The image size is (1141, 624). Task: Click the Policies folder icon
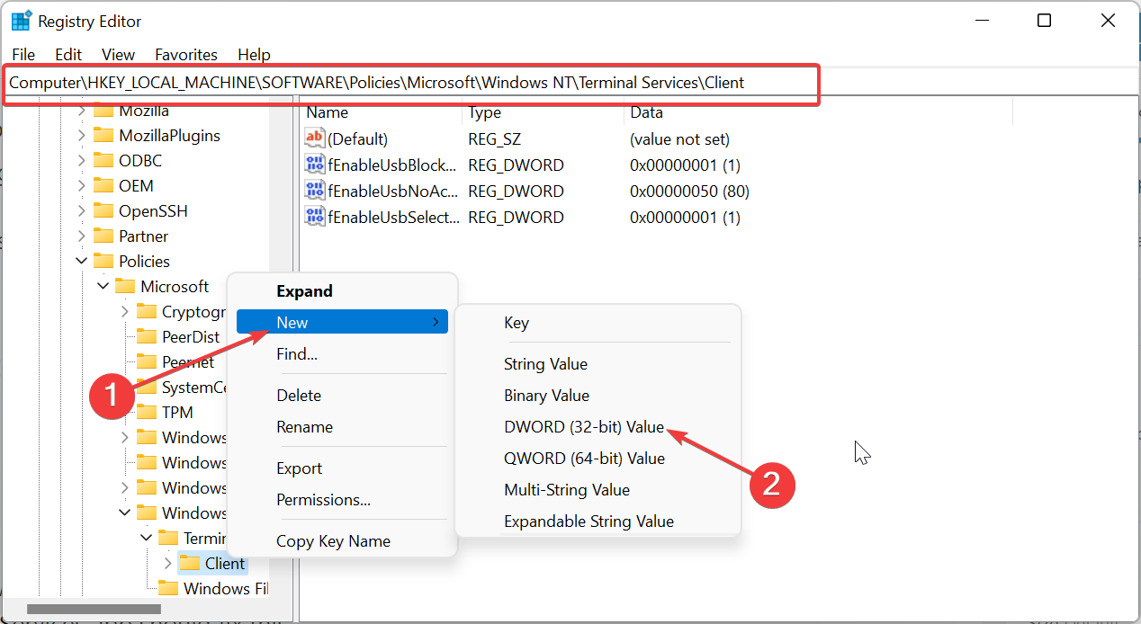(x=103, y=262)
